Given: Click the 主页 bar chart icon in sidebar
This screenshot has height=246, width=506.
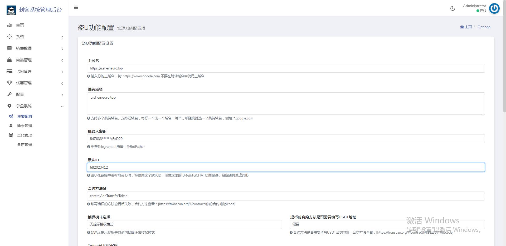Looking at the screenshot, I should click(9, 25).
